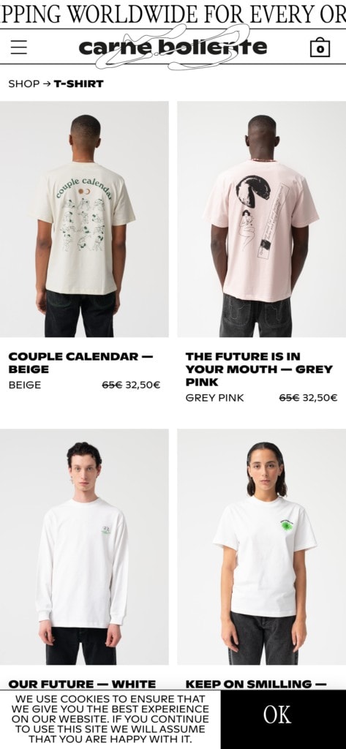This screenshot has height=749, width=346.
Task: Open Our Future — White product title
Action: click(82, 684)
